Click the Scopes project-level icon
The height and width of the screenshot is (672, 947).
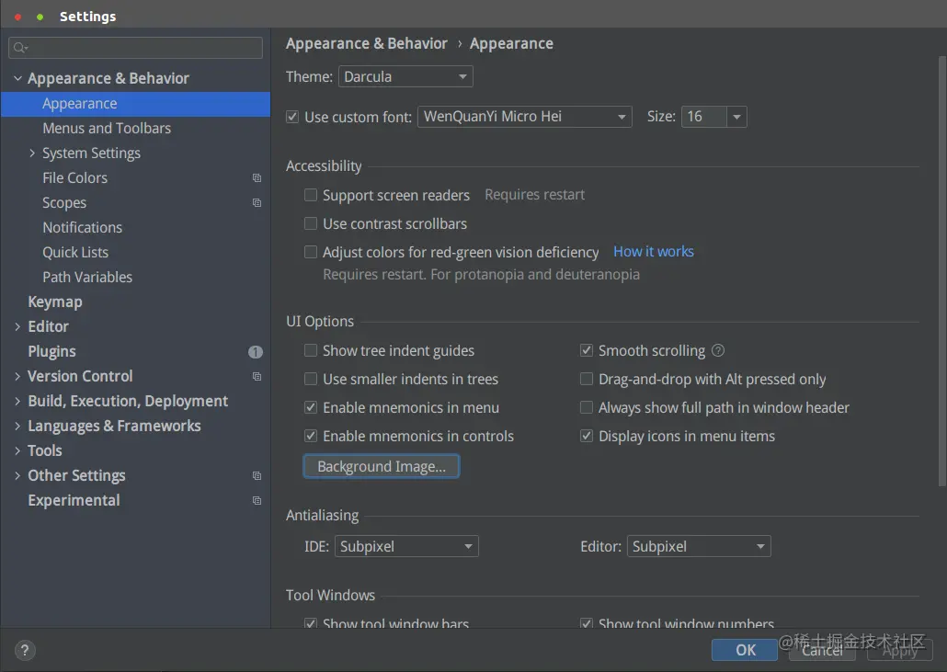257,203
